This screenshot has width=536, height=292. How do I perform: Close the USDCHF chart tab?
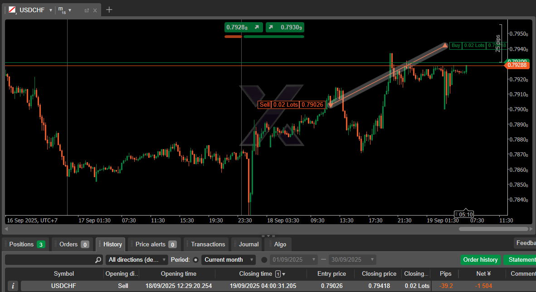point(95,10)
